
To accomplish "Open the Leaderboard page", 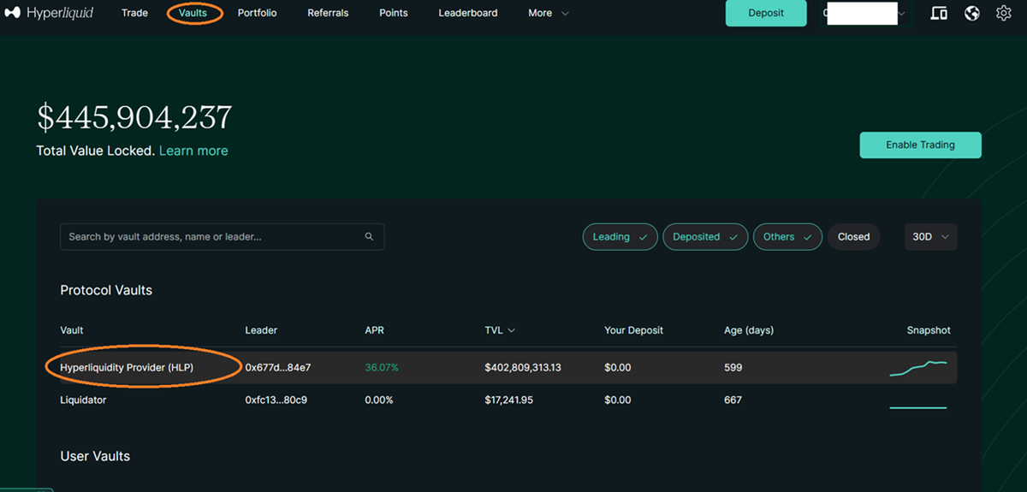I will 468,14.
